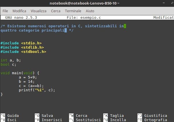Click the 'File: esempio.c' header text

point(84,17)
